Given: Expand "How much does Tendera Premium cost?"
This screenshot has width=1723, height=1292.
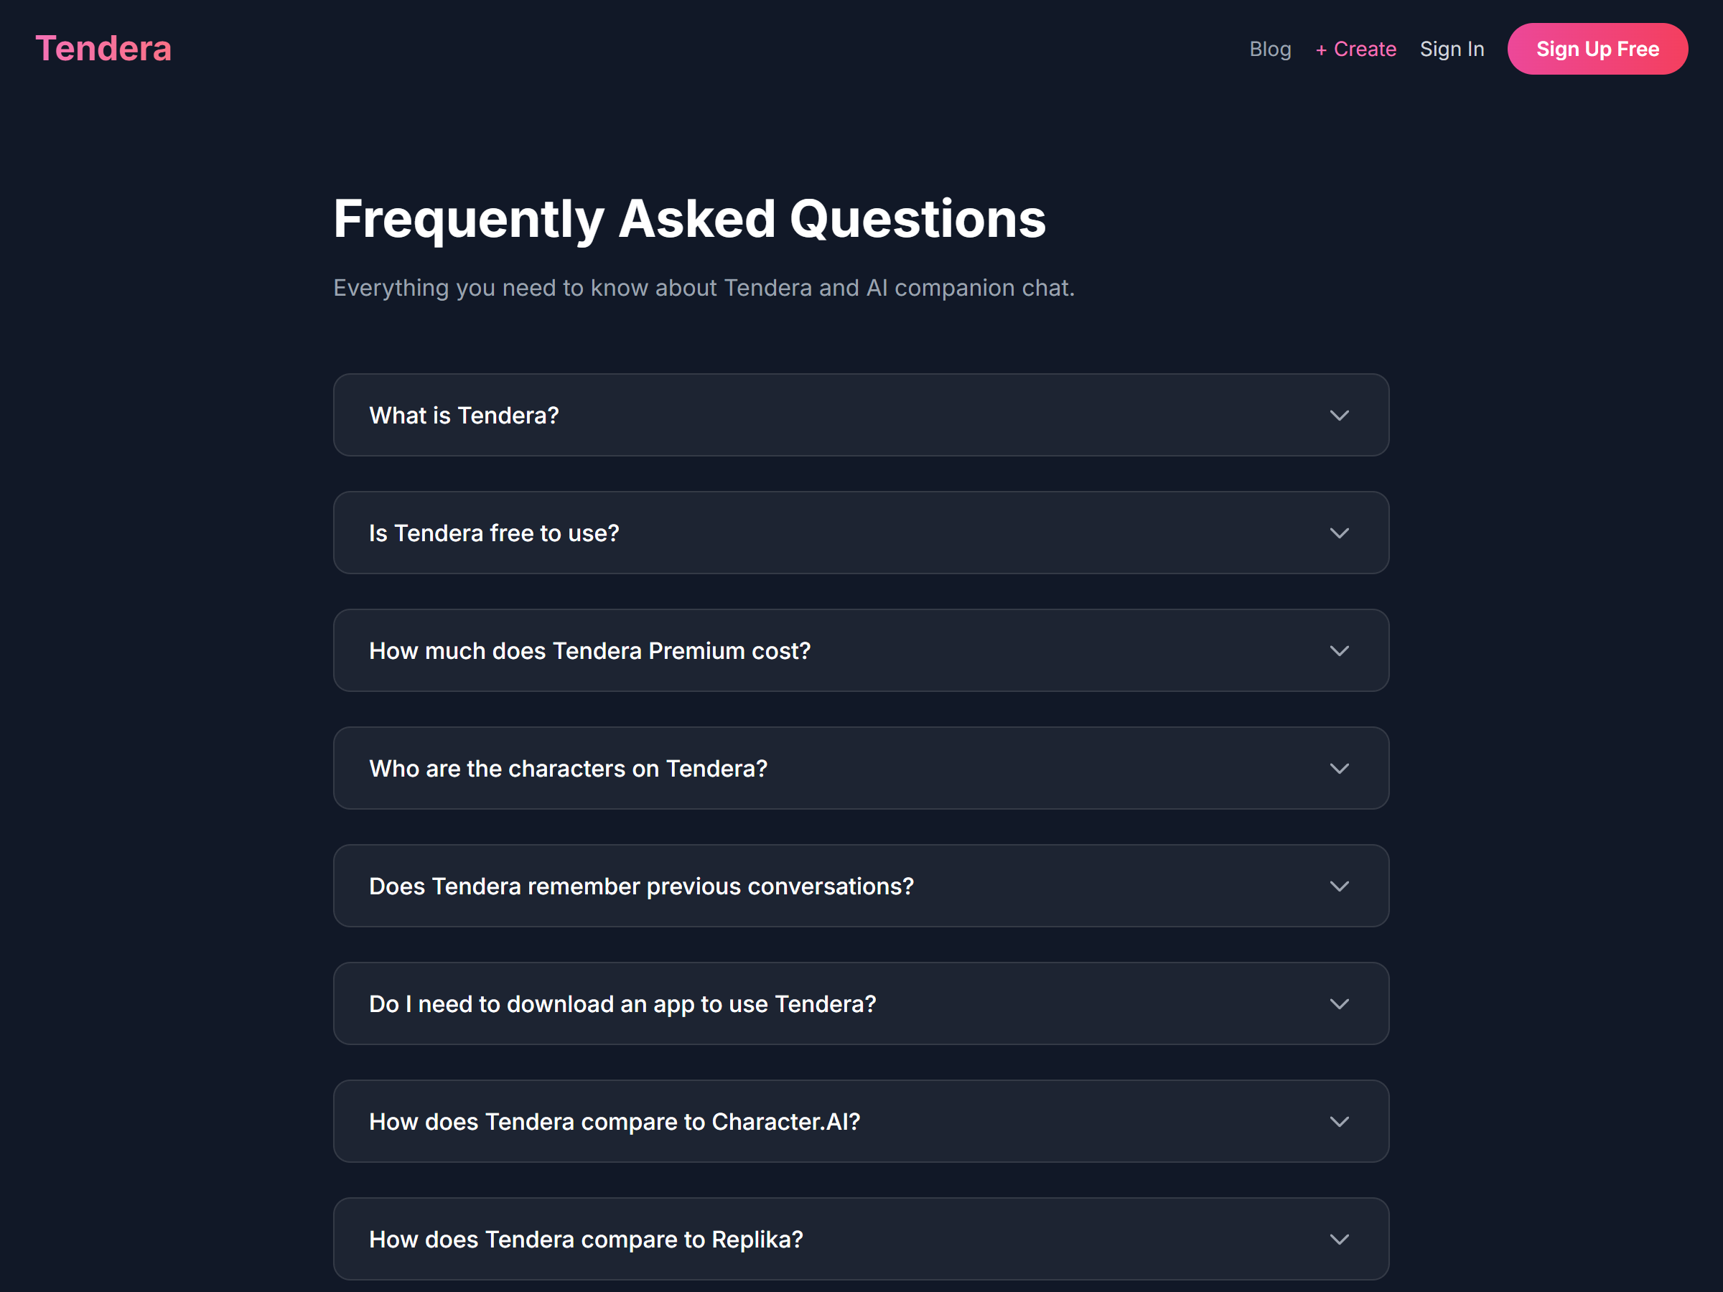Looking at the screenshot, I should pyautogui.click(x=589, y=651).
